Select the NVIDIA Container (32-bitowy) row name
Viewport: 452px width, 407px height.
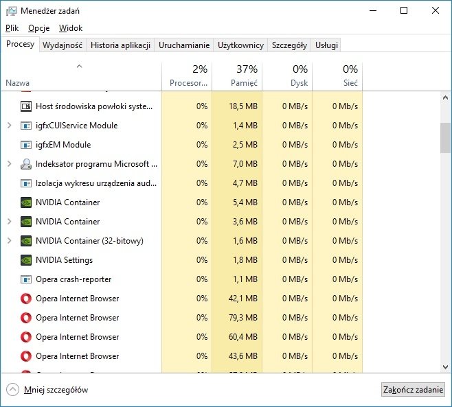pos(89,241)
